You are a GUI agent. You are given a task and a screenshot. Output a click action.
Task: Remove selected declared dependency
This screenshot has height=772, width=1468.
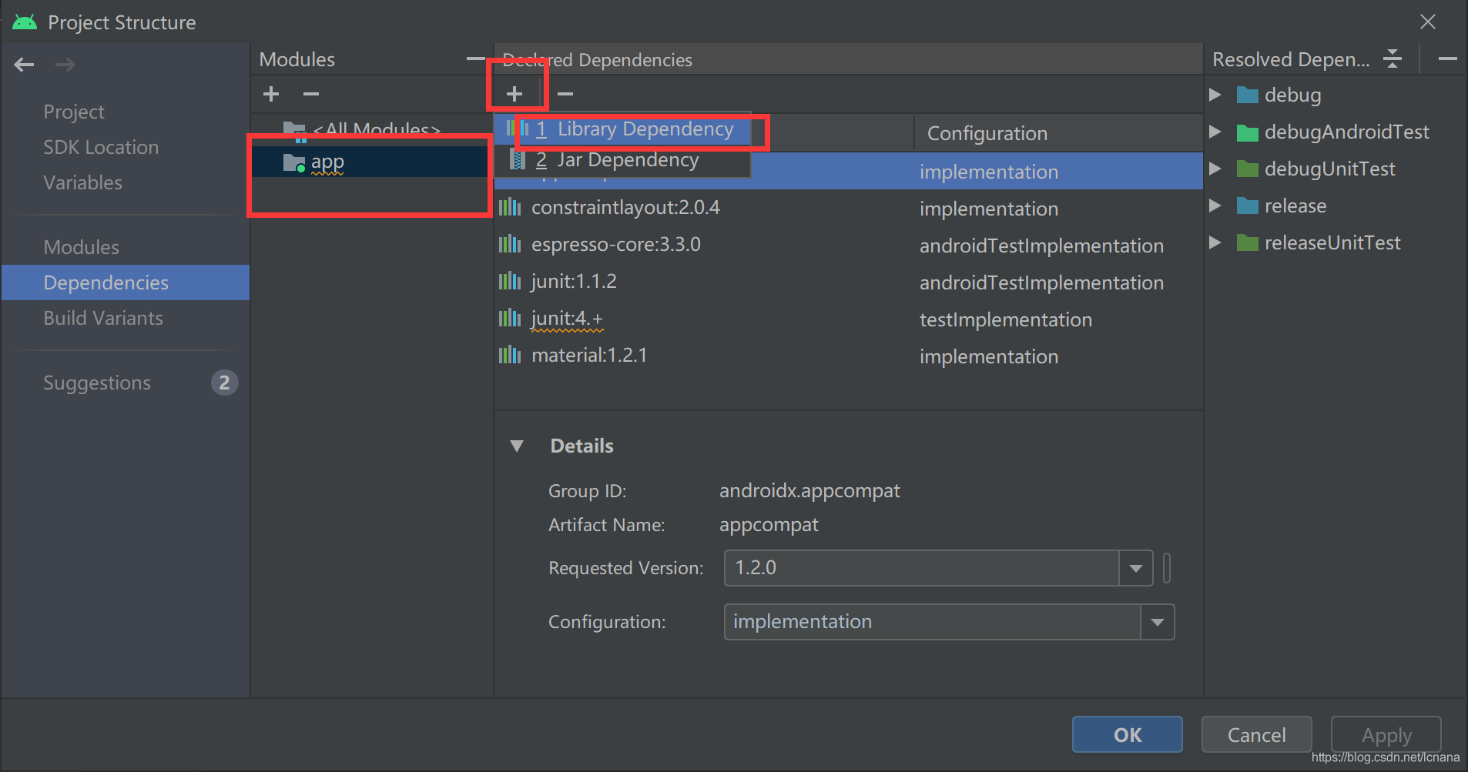pos(565,94)
